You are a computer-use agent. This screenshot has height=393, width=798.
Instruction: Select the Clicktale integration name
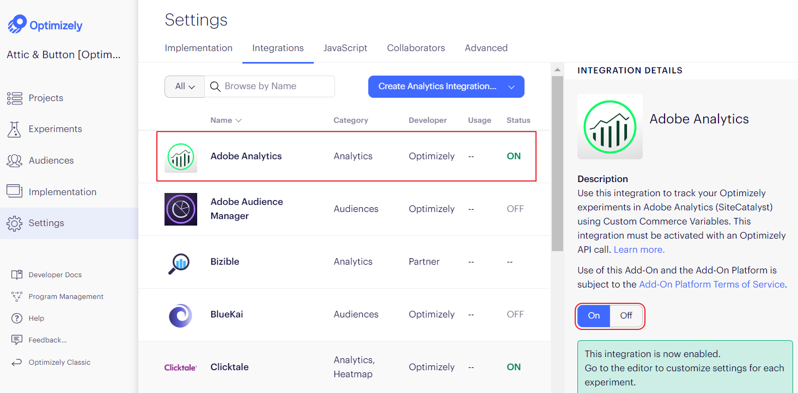[x=229, y=367]
